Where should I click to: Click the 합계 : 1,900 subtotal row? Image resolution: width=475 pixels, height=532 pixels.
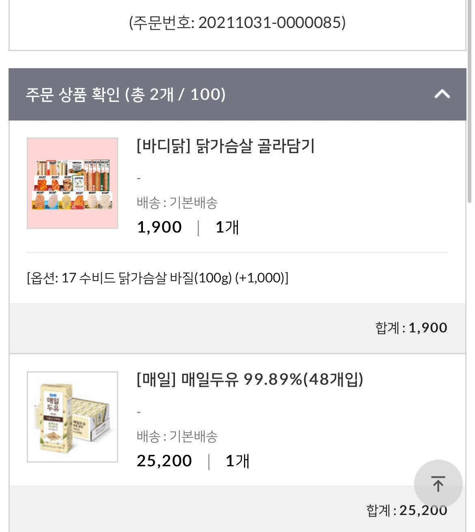click(237, 328)
